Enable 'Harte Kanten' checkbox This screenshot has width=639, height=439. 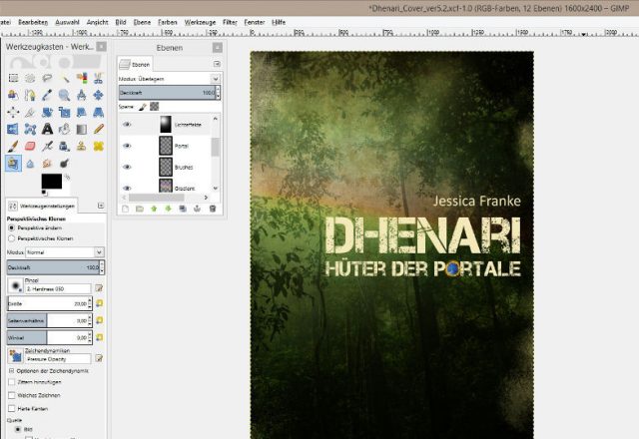pos(11,408)
